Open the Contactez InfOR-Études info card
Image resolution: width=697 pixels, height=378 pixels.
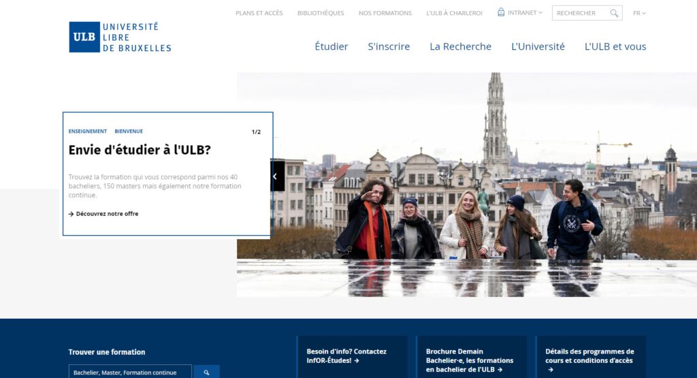(x=351, y=356)
